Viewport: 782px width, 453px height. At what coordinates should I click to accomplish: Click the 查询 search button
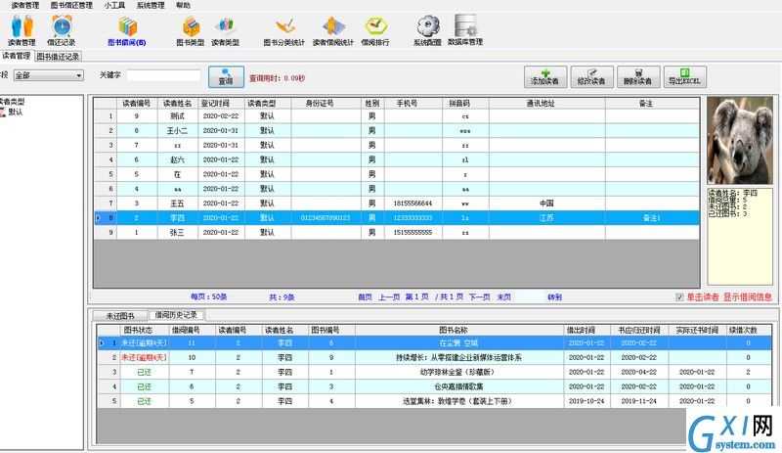click(226, 77)
